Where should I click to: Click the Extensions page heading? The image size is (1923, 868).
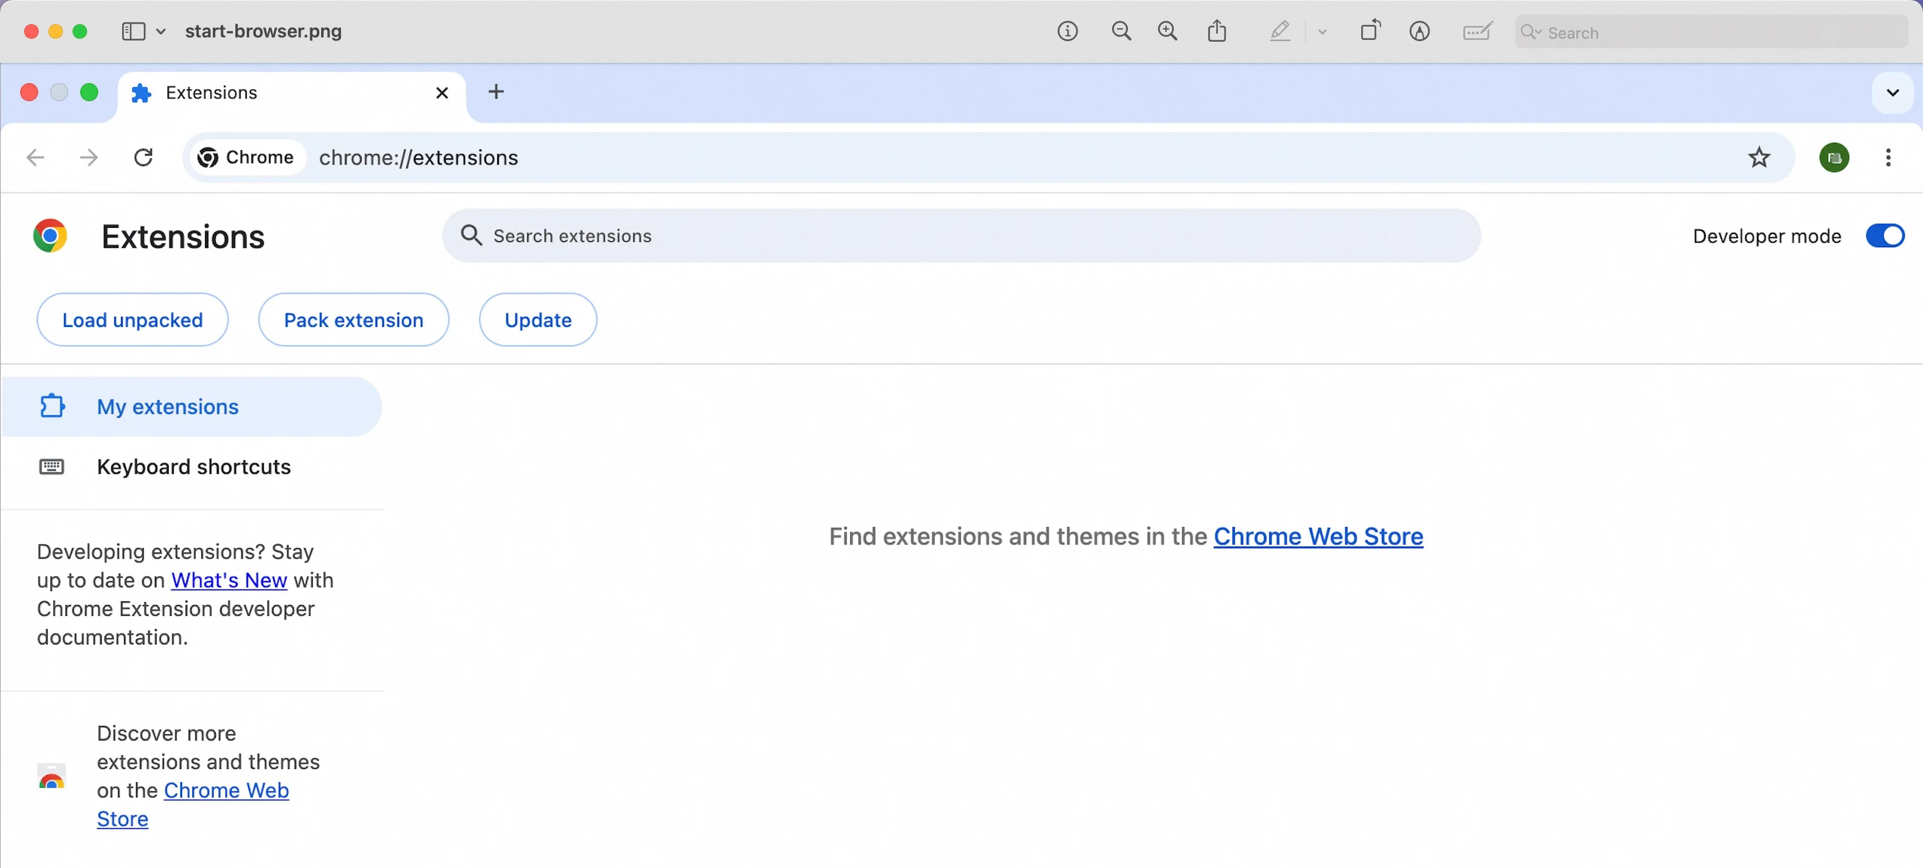tap(183, 236)
